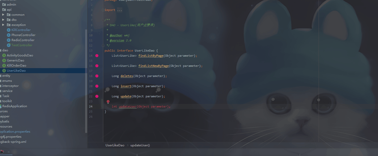Viewport: 378px width, 156px height.
Task: Select GenericDao in the tree
Action: [16, 60]
